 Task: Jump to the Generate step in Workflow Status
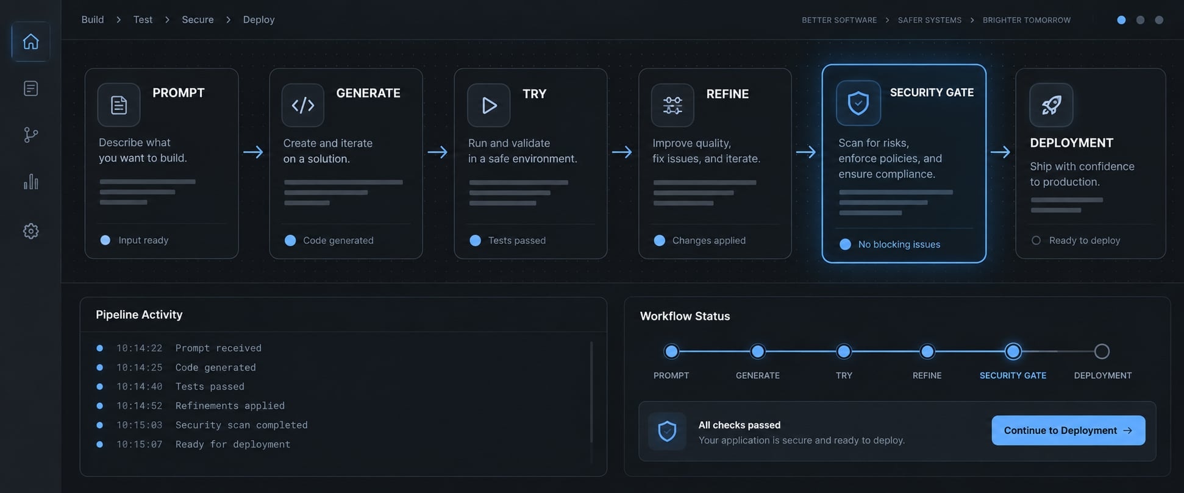point(758,352)
